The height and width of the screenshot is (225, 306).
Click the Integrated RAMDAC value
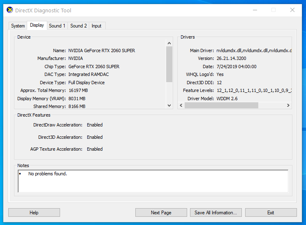[88, 74]
